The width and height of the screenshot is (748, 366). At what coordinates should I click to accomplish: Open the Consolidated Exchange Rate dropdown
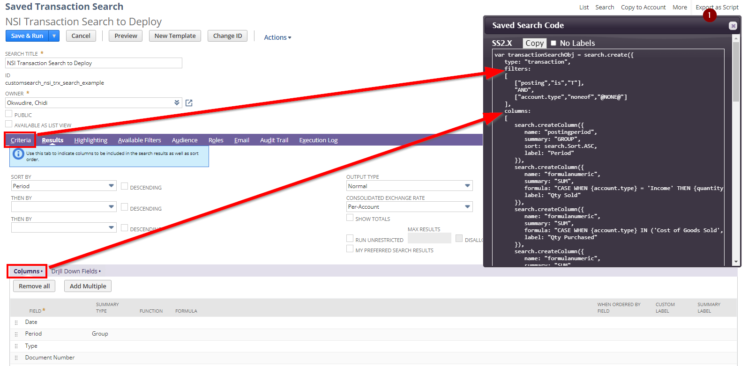tap(467, 206)
